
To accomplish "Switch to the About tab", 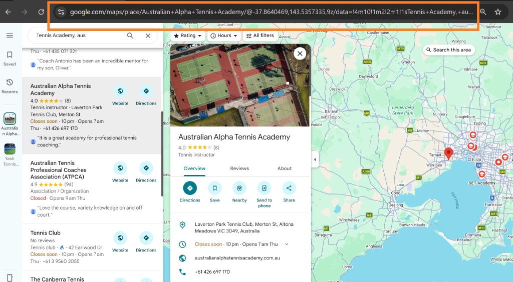I will pos(285,168).
